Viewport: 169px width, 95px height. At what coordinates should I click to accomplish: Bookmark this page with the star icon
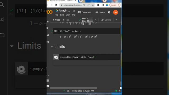pos(93,5)
